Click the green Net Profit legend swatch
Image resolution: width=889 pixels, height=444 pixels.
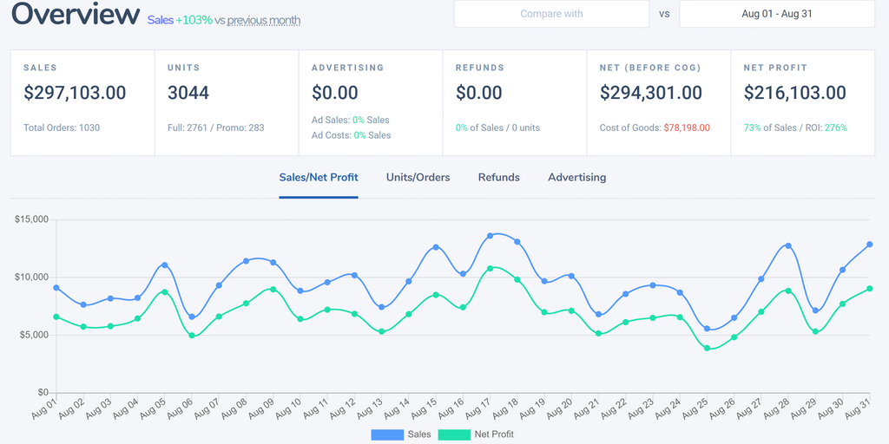coord(453,434)
